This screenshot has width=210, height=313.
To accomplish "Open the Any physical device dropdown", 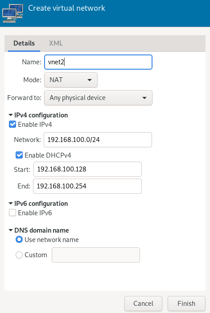I will (98, 98).
